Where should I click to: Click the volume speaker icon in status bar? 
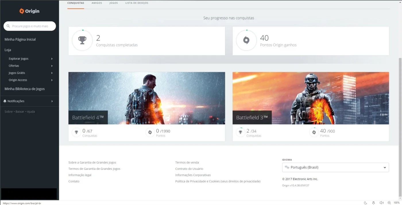click(381, 203)
